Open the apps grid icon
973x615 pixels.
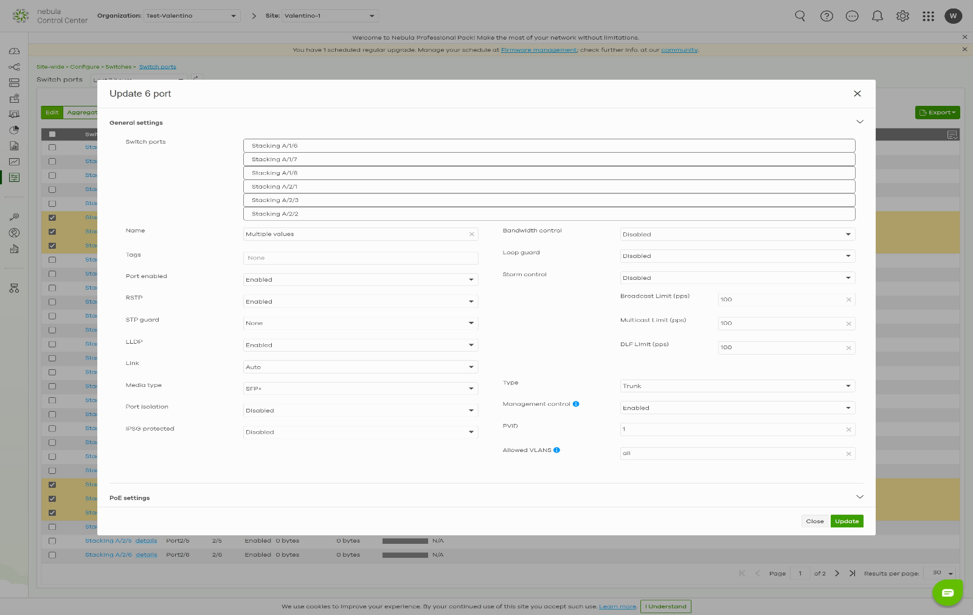[x=928, y=16]
